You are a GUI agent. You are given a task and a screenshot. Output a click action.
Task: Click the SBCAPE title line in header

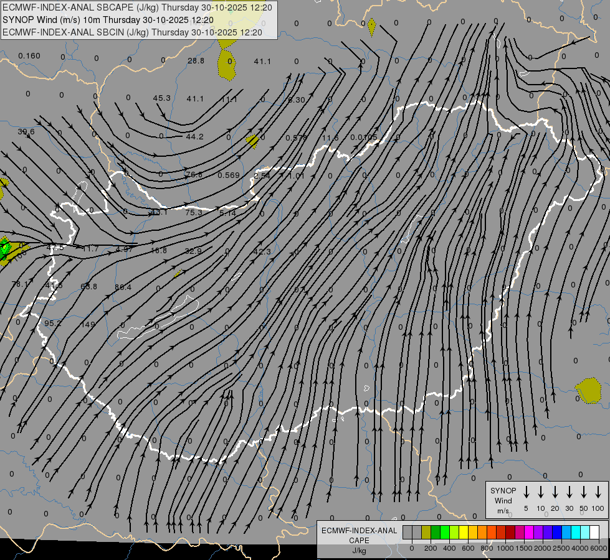tap(137, 7)
